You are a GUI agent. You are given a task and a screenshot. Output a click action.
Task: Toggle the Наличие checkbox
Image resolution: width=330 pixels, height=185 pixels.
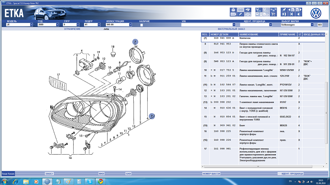[141, 25]
